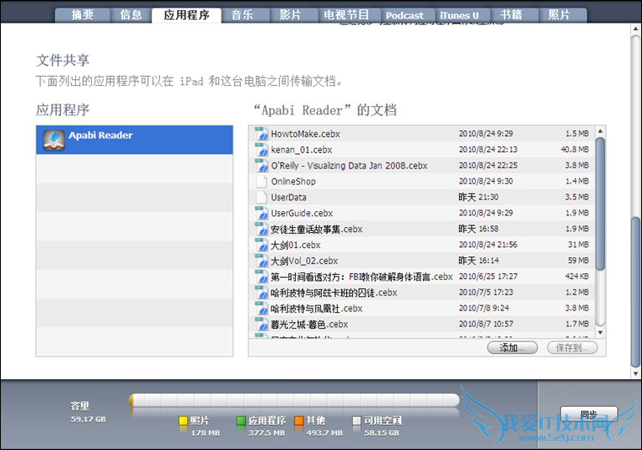
Task: Click the 58.15 GB free space value
Action: click(381, 432)
